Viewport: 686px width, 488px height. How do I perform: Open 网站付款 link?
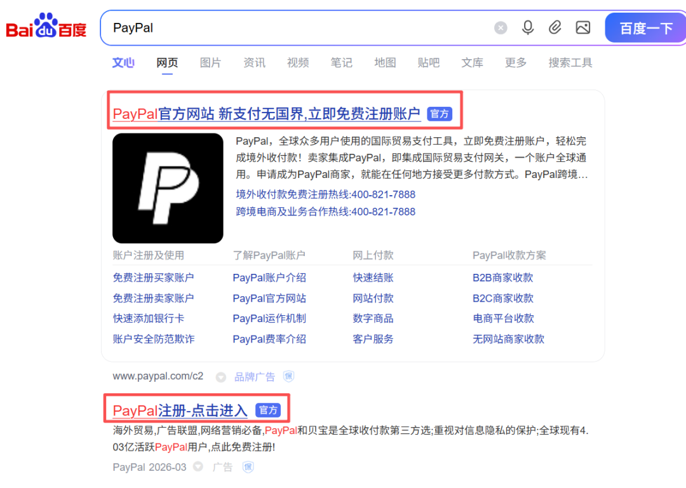coord(373,298)
